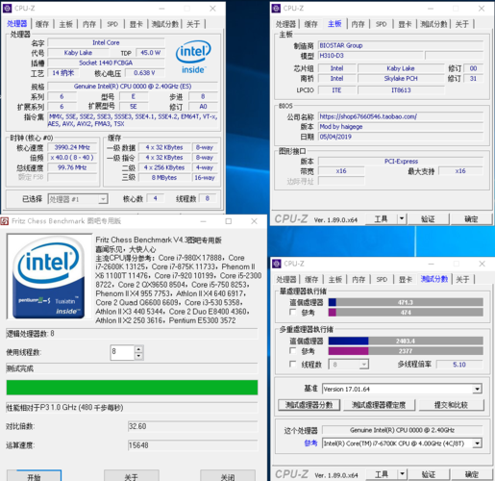Click the 验证 button in the bottom-right CPU-Z window
The image size is (495, 481).
[x=429, y=474]
